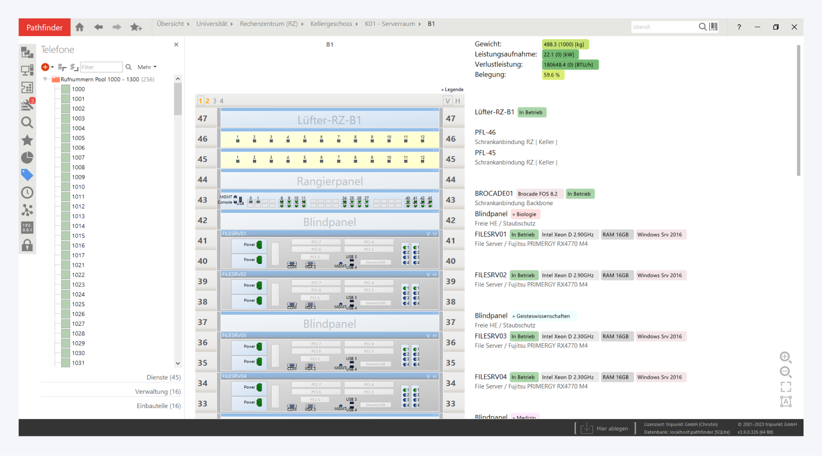822x456 pixels.
Task: Click the IP address 192.0.0.1 icon
Action: pos(27,227)
